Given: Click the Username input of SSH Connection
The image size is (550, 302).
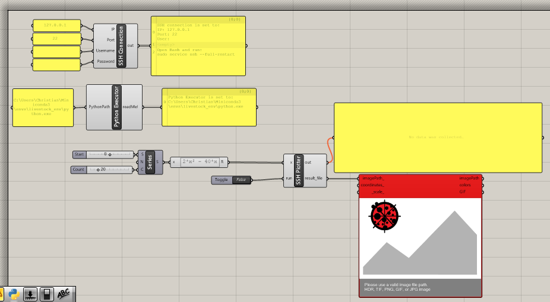Looking at the screenshot, I should click(x=105, y=51).
